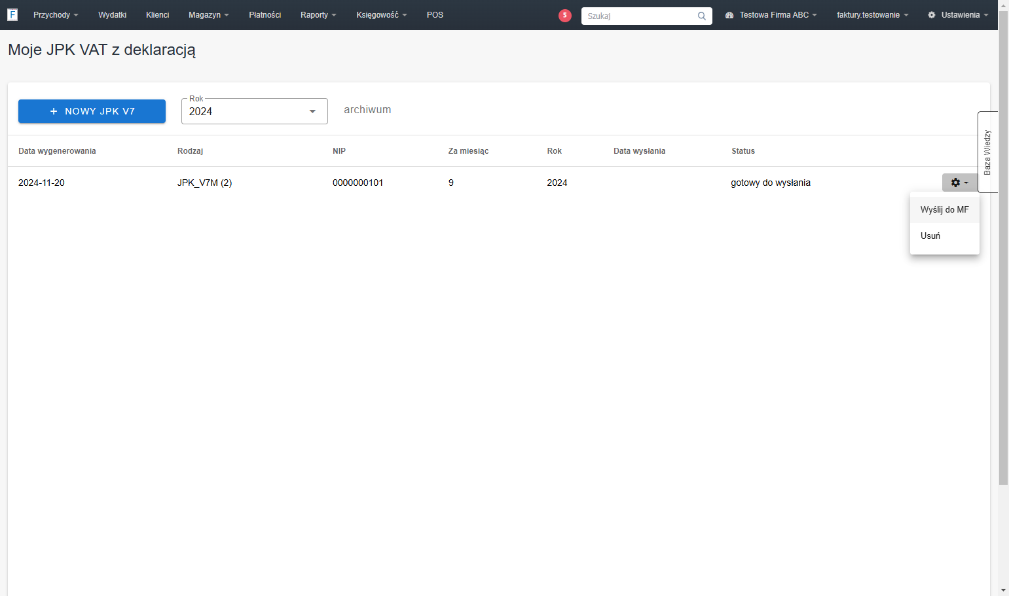Click the page vertical scrollbar
This screenshot has height=596, width=1009.
[x=1003, y=249]
